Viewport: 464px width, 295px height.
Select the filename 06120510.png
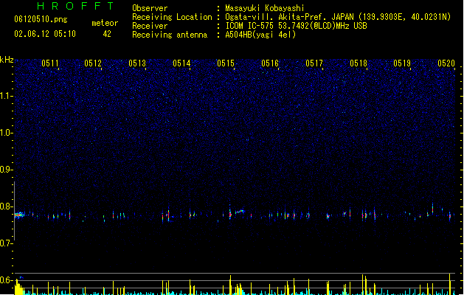pyautogui.click(x=41, y=20)
